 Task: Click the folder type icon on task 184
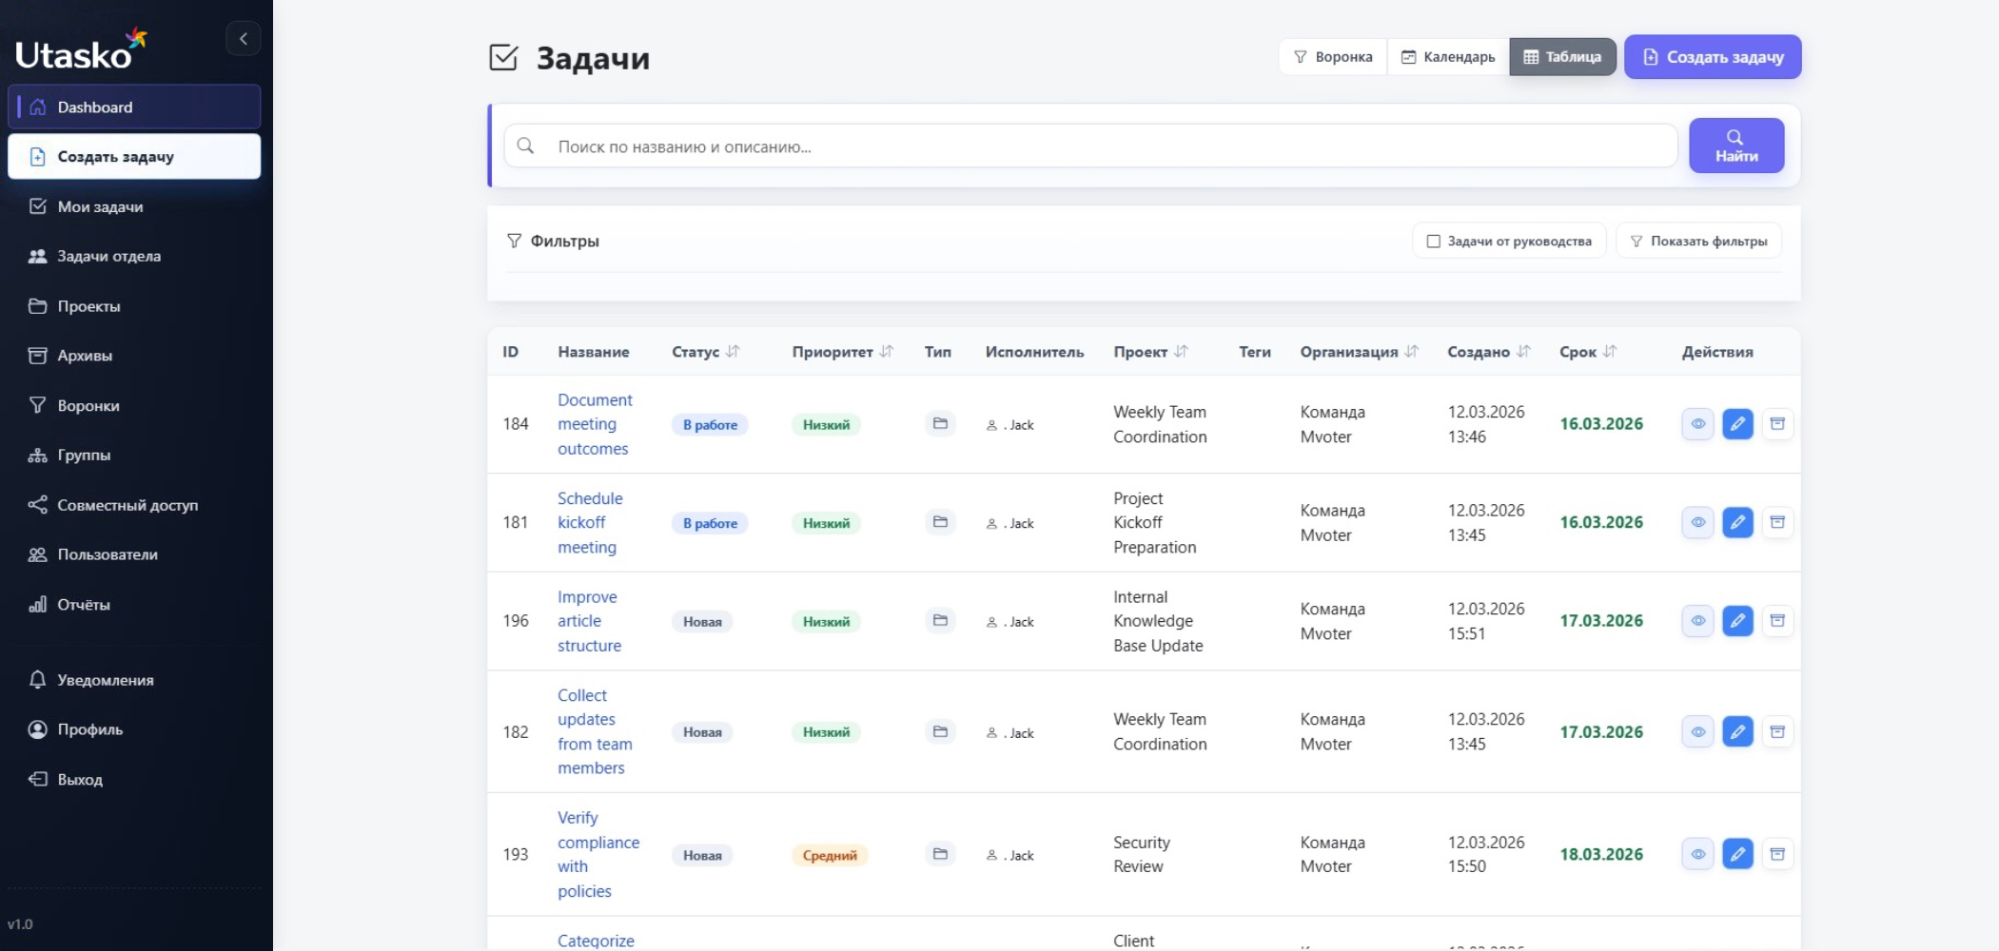pyautogui.click(x=939, y=424)
